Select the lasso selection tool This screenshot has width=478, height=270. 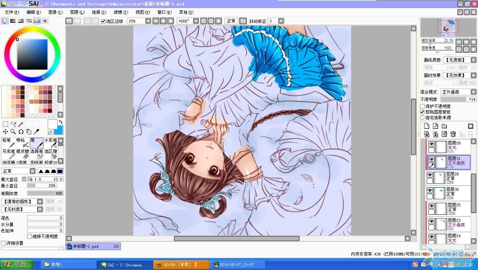pyautogui.click(x=13, y=124)
